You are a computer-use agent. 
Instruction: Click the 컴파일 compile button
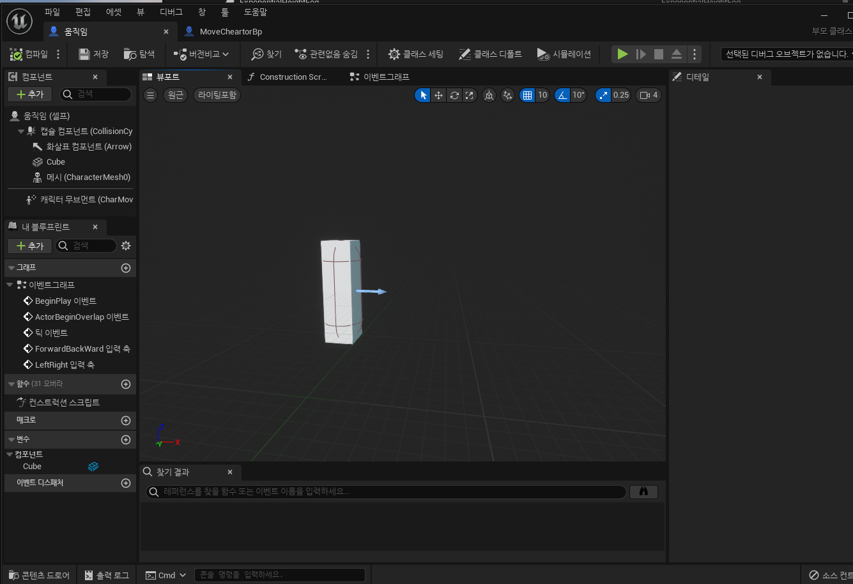(x=29, y=54)
